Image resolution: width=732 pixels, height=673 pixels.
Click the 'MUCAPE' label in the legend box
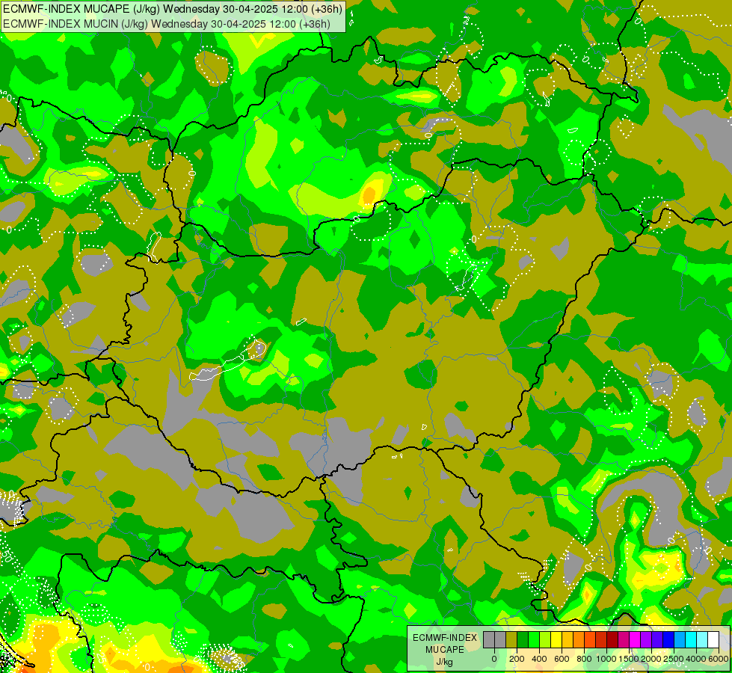pyautogui.click(x=445, y=650)
